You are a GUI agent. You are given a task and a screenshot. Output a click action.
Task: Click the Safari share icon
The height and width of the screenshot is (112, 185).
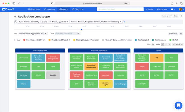coord(172,3)
